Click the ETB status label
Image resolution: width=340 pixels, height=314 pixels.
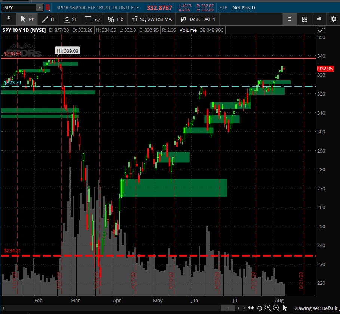pos(223,7)
